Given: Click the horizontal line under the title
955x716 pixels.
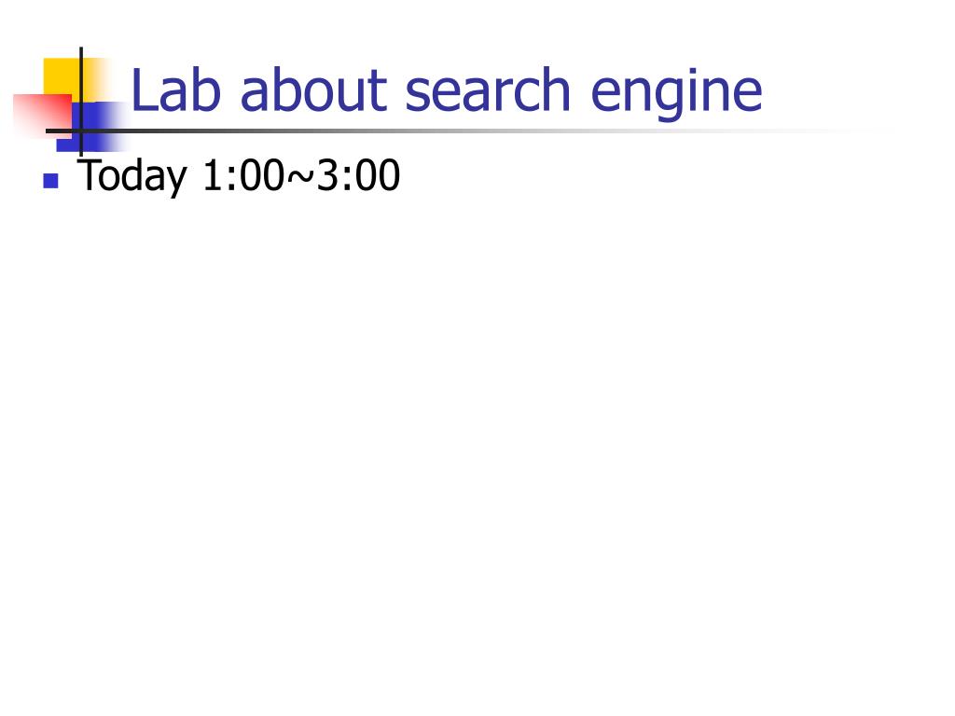Looking at the screenshot, I should (x=463, y=131).
